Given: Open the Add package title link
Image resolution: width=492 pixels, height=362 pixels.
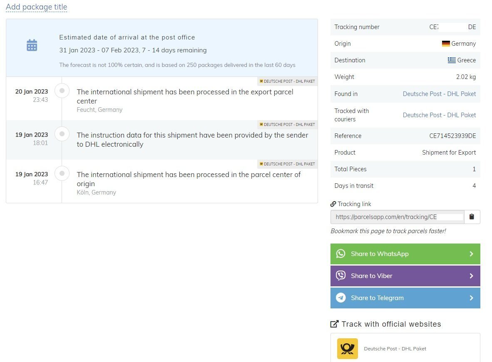Looking at the screenshot, I should pyautogui.click(x=37, y=7).
